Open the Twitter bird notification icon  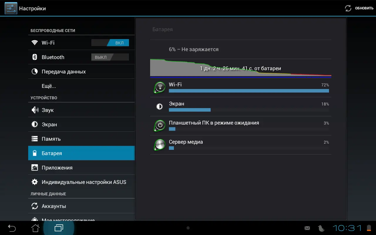321,228
